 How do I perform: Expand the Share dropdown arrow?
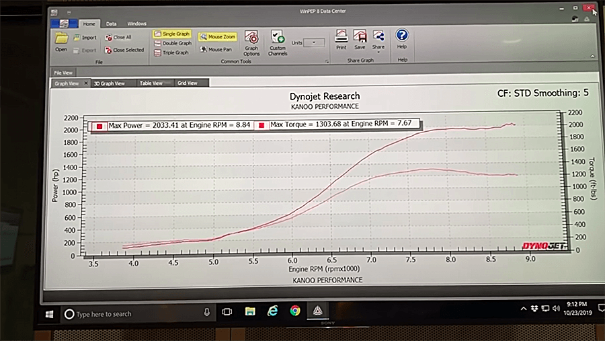378,52
